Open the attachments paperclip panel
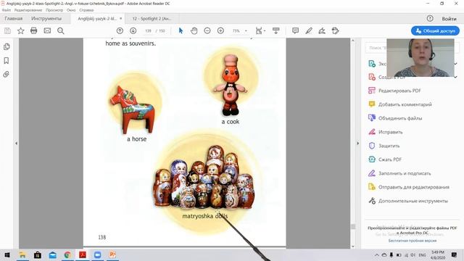Screen dimensions: 464x261 click(7, 74)
